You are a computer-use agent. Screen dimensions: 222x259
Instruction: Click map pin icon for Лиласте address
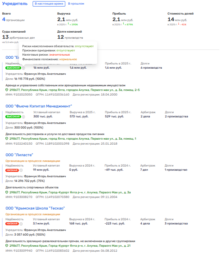tap(7, 192)
